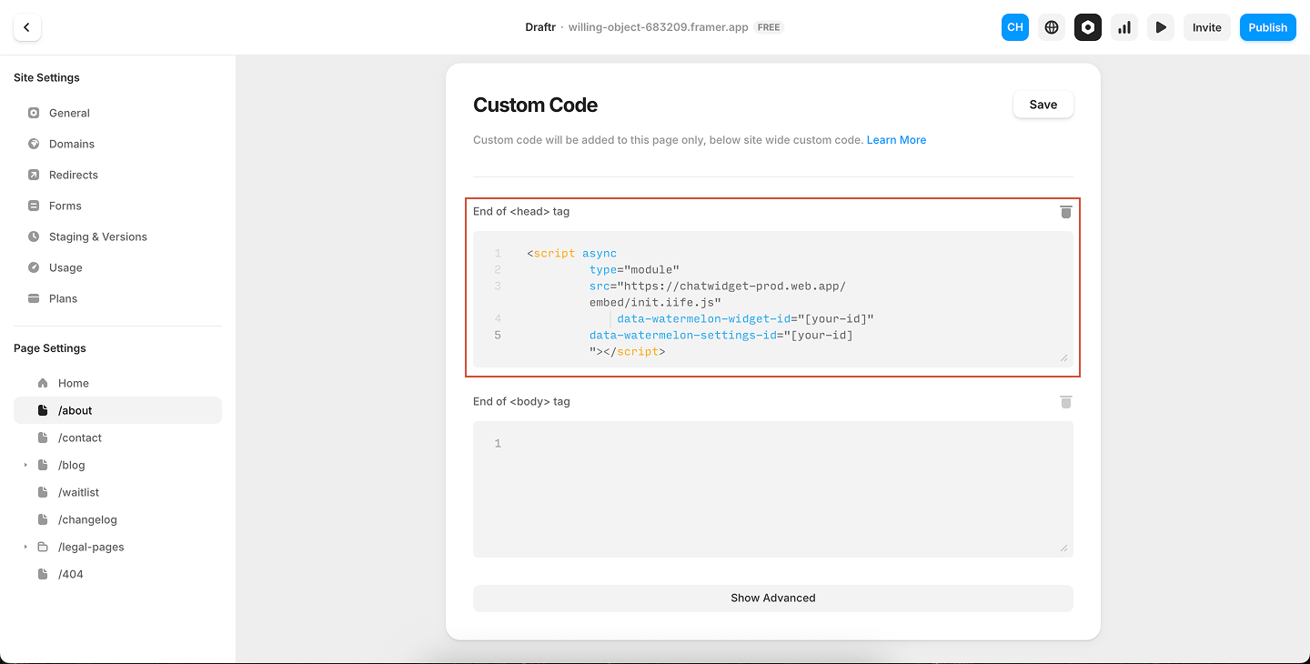The width and height of the screenshot is (1310, 664).
Task: Click the Usage gauge icon
Action: pyautogui.click(x=34, y=267)
